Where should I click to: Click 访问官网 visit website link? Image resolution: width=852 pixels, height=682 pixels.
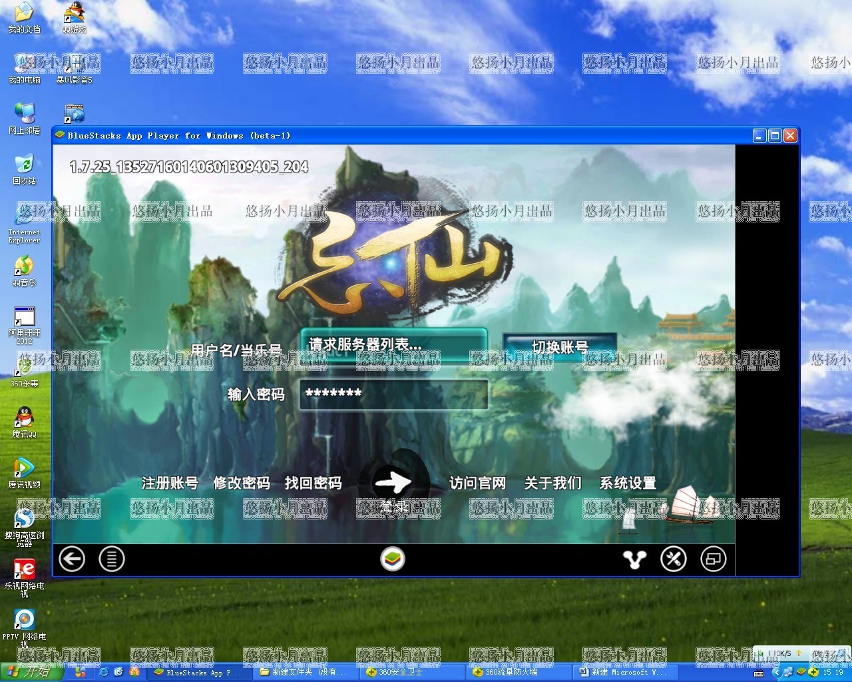click(x=478, y=483)
